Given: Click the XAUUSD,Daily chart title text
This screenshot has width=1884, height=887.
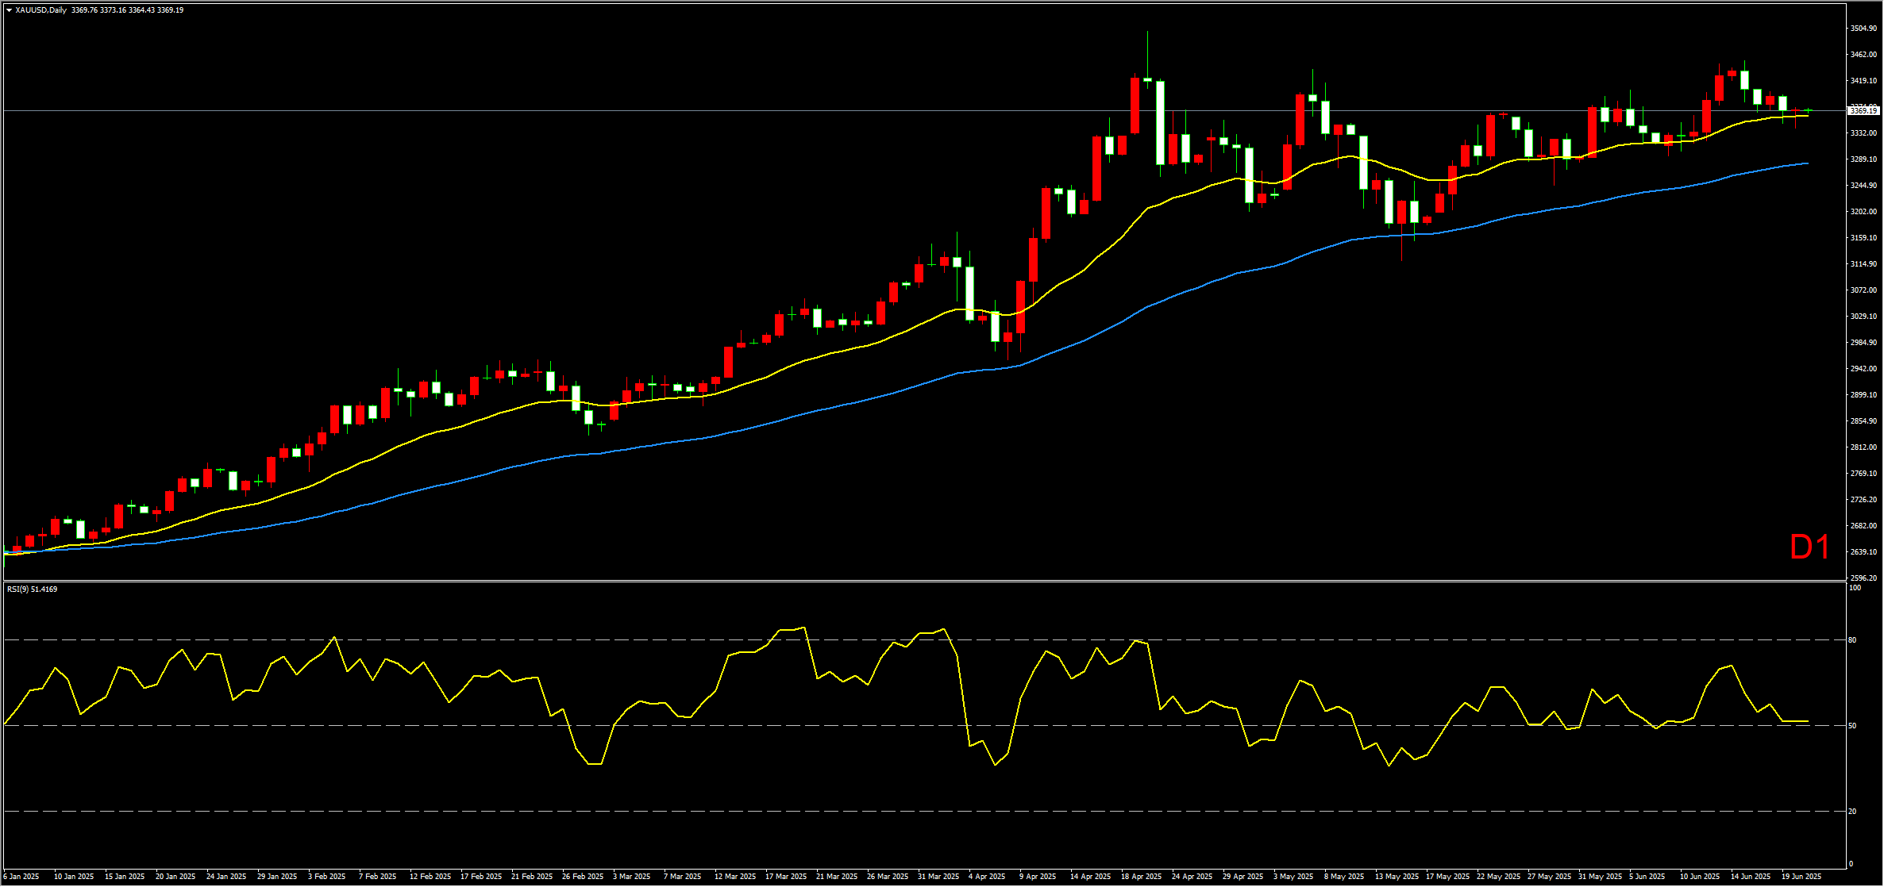Looking at the screenshot, I should point(40,10).
